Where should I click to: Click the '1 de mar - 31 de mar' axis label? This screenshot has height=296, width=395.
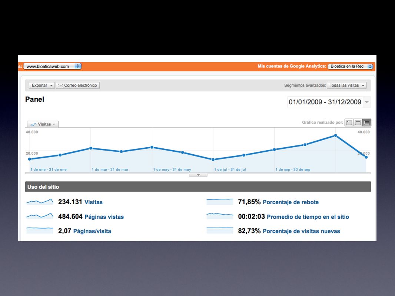110,169
